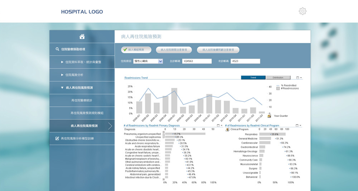
Task: Click the arrow on the selected 病人再住院風險預測 item
Action: click(110, 126)
